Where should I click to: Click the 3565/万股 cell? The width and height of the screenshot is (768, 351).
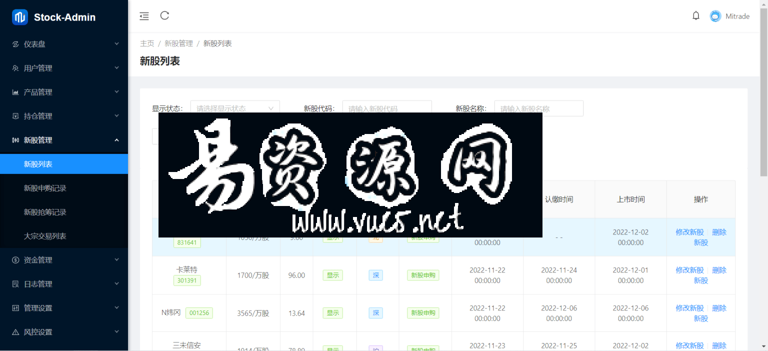click(x=253, y=313)
